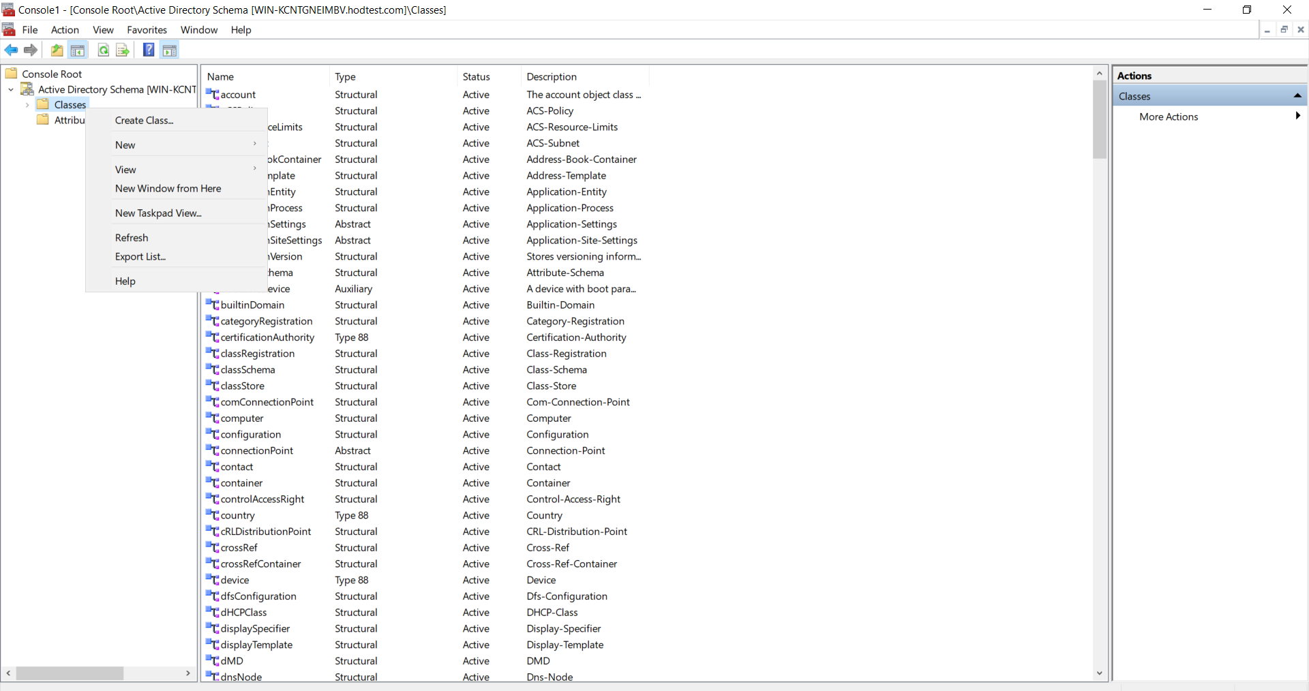Click the Back arrow toolbar icon
The height and width of the screenshot is (691, 1309).
[x=11, y=50]
